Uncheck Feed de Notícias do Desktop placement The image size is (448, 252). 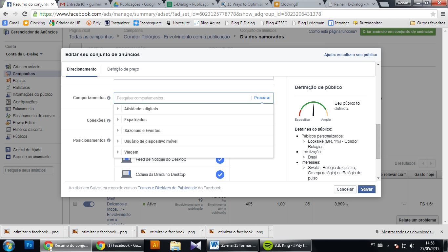[x=220, y=160]
